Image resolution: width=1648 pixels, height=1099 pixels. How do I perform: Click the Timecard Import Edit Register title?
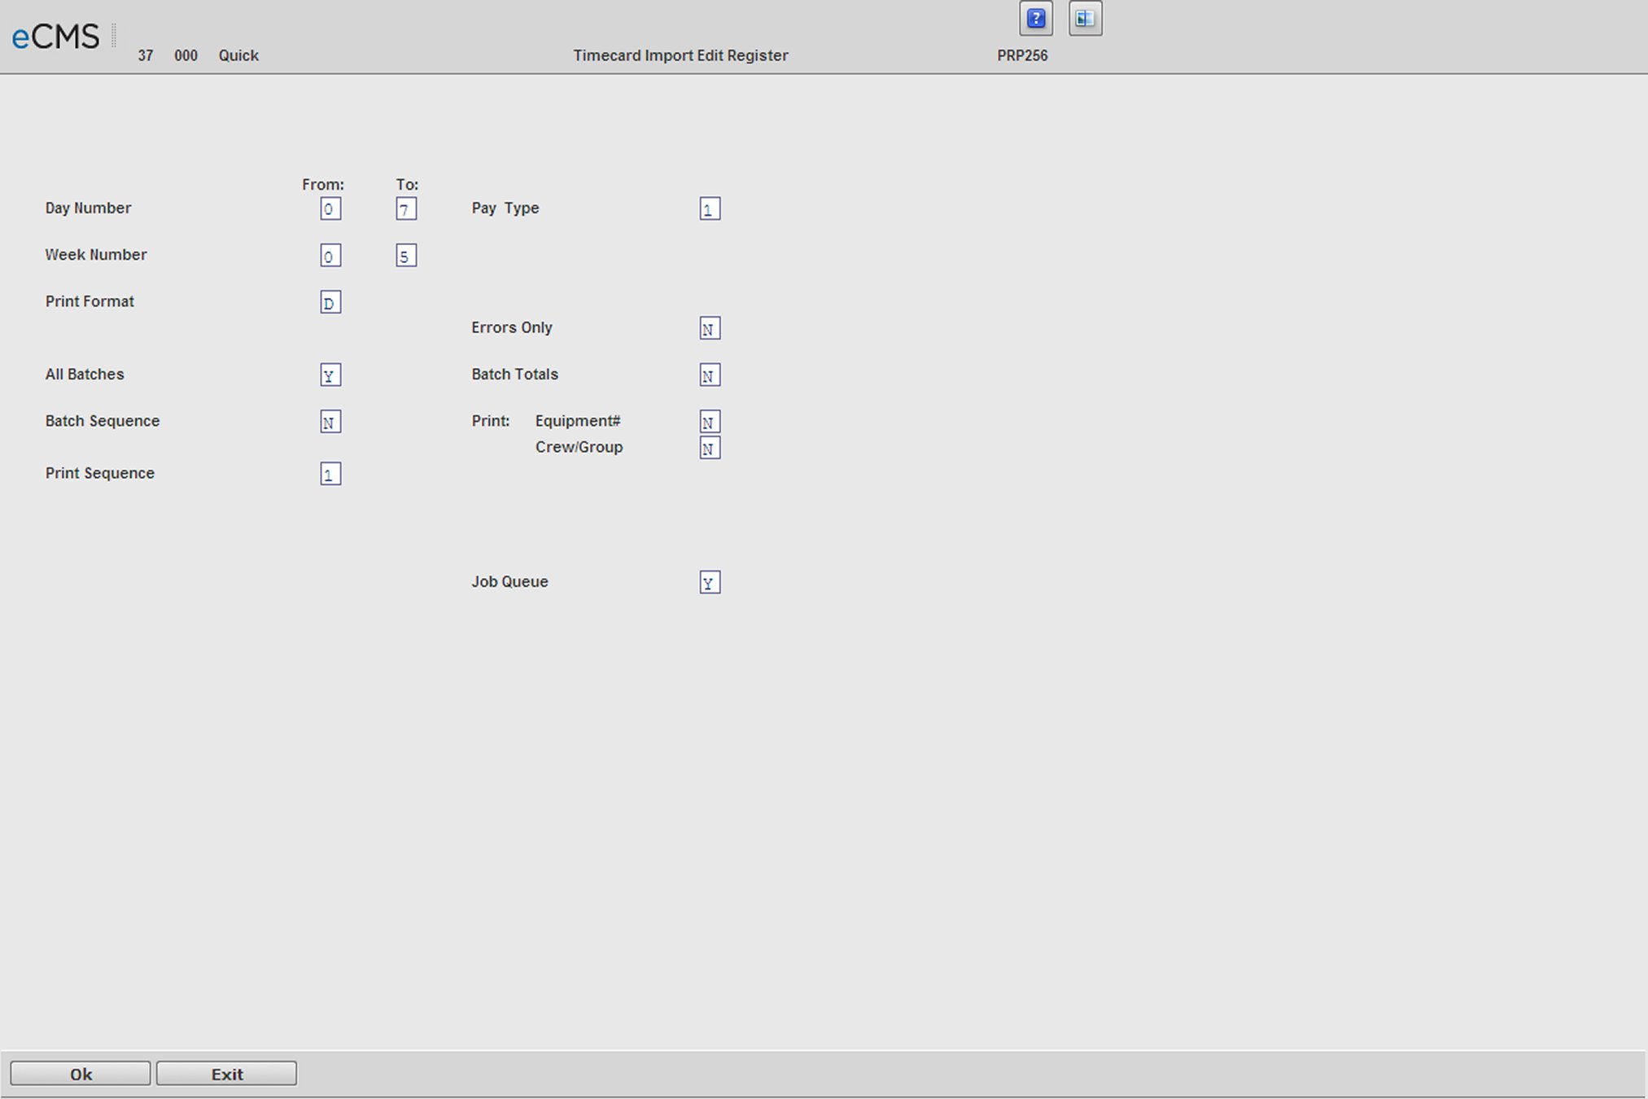point(680,55)
